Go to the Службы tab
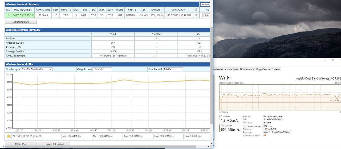The width and height of the screenshot is (341, 149). 276,69
